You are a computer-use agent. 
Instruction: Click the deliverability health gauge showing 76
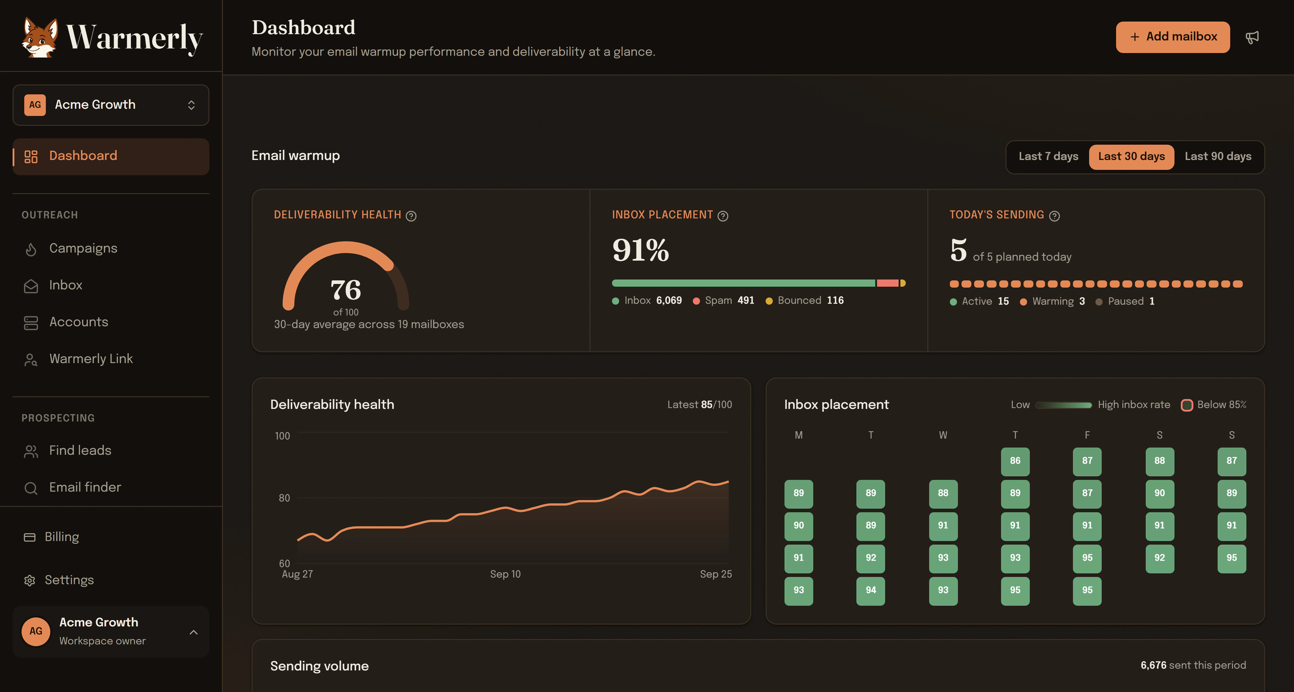pos(346,277)
